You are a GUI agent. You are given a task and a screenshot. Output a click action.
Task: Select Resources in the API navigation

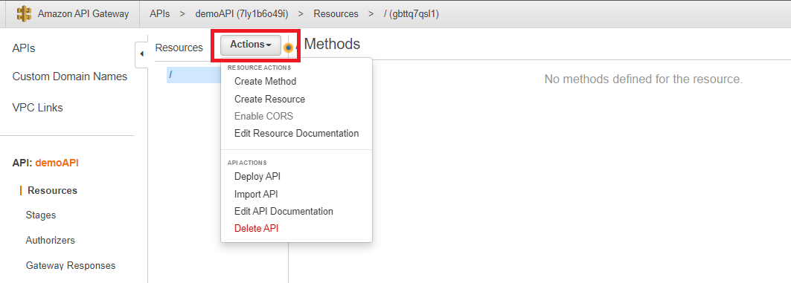pyautogui.click(x=53, y=191)
